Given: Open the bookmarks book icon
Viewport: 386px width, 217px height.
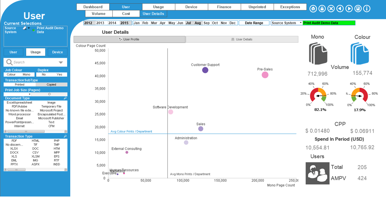Looking at the screenshot, I should click(358, 9).
